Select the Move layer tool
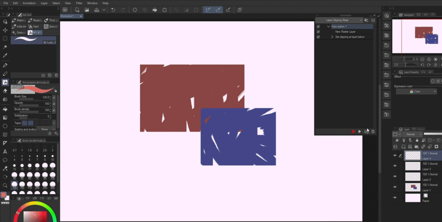The height and width of the screenshot is (222, 442). point(5,30)
